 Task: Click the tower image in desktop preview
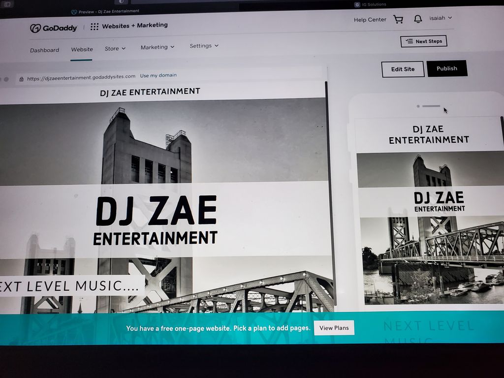[148, 145]
